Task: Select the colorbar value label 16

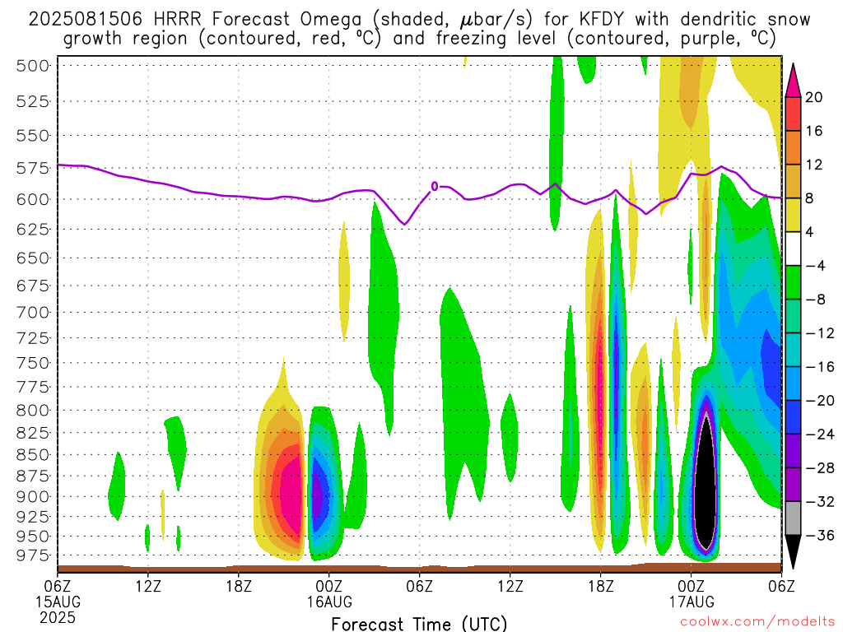Action: pos(814,131)
